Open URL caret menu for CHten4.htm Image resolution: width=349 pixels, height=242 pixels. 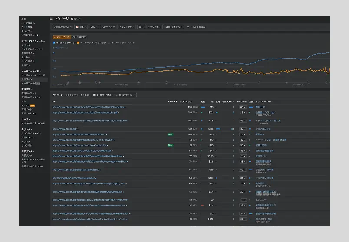click(x=125, y=107)
